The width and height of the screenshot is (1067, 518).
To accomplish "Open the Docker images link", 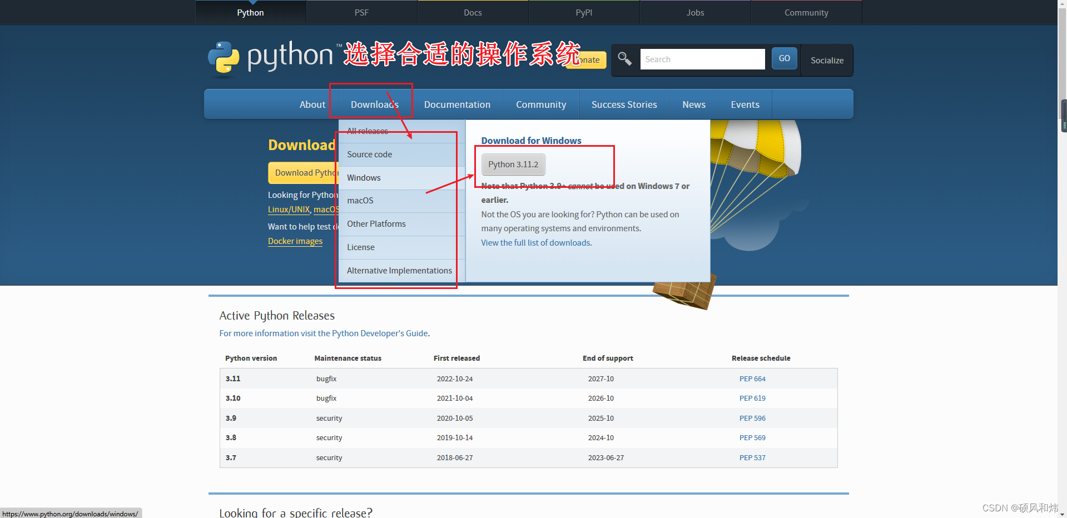I will click(295, 241).
